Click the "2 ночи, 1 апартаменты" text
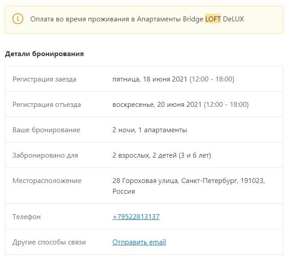 pos(149,130)
